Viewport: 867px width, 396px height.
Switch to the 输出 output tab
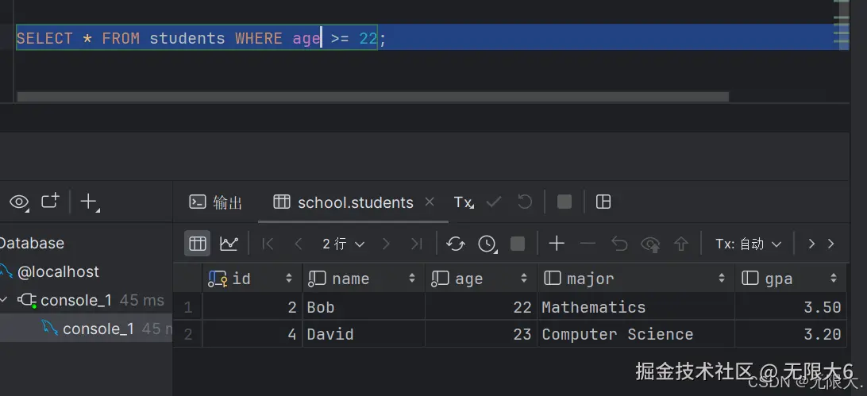pyautogui.click(x=216, y=202)
